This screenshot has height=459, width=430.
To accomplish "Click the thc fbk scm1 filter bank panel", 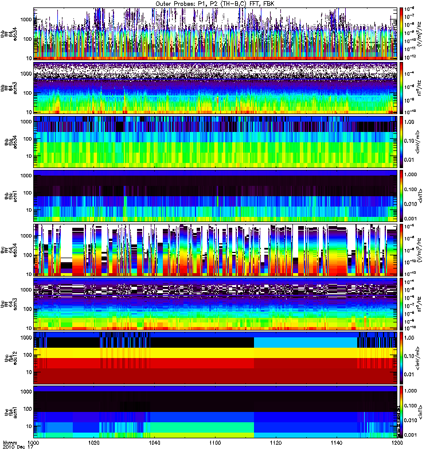I will (216, 411).
